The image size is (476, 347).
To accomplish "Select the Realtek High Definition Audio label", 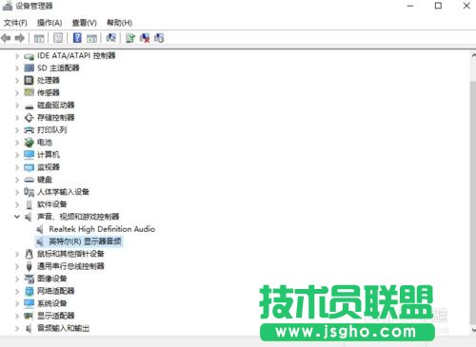I will [x=102, y=229].
